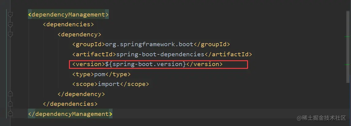The width and height of the screenshot is (351, 126).
Task: Collapse the opening dependencies fold marker
Action: 10,24
